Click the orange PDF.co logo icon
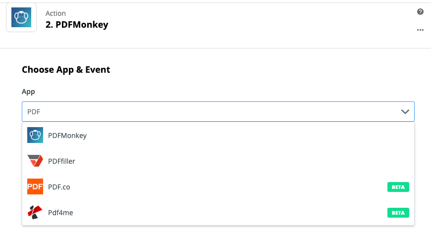The width and height of the screenshot is (431, 232). (x=35, y=186)
